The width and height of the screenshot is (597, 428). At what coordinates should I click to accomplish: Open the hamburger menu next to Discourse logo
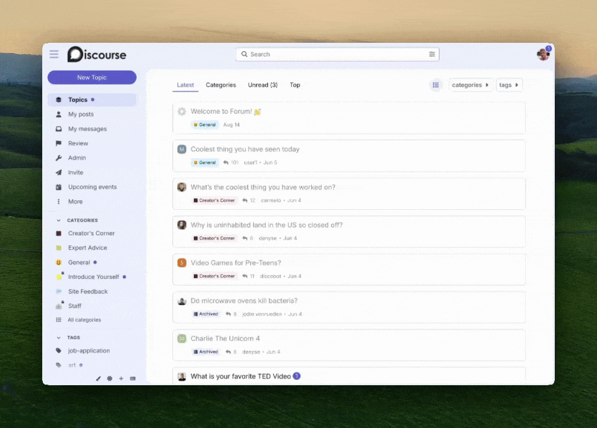pyautogui.click(x=54, y=54)
